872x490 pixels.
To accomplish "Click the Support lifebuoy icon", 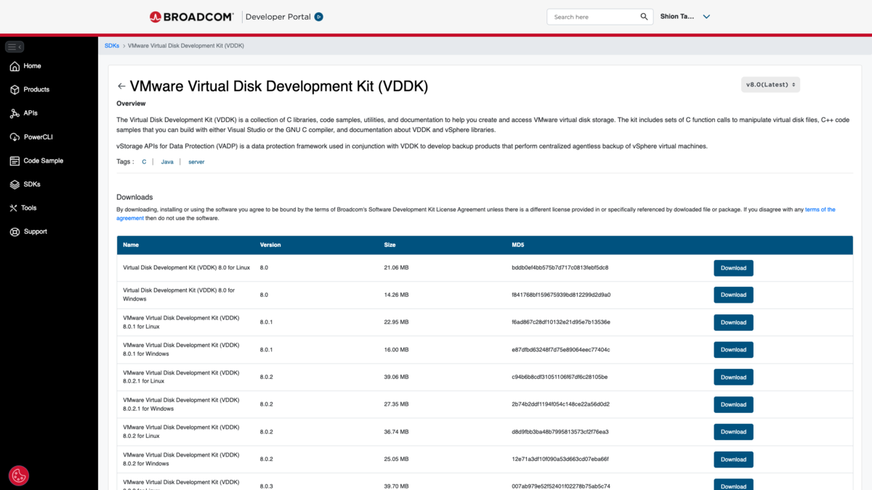I will pos(15,232).
